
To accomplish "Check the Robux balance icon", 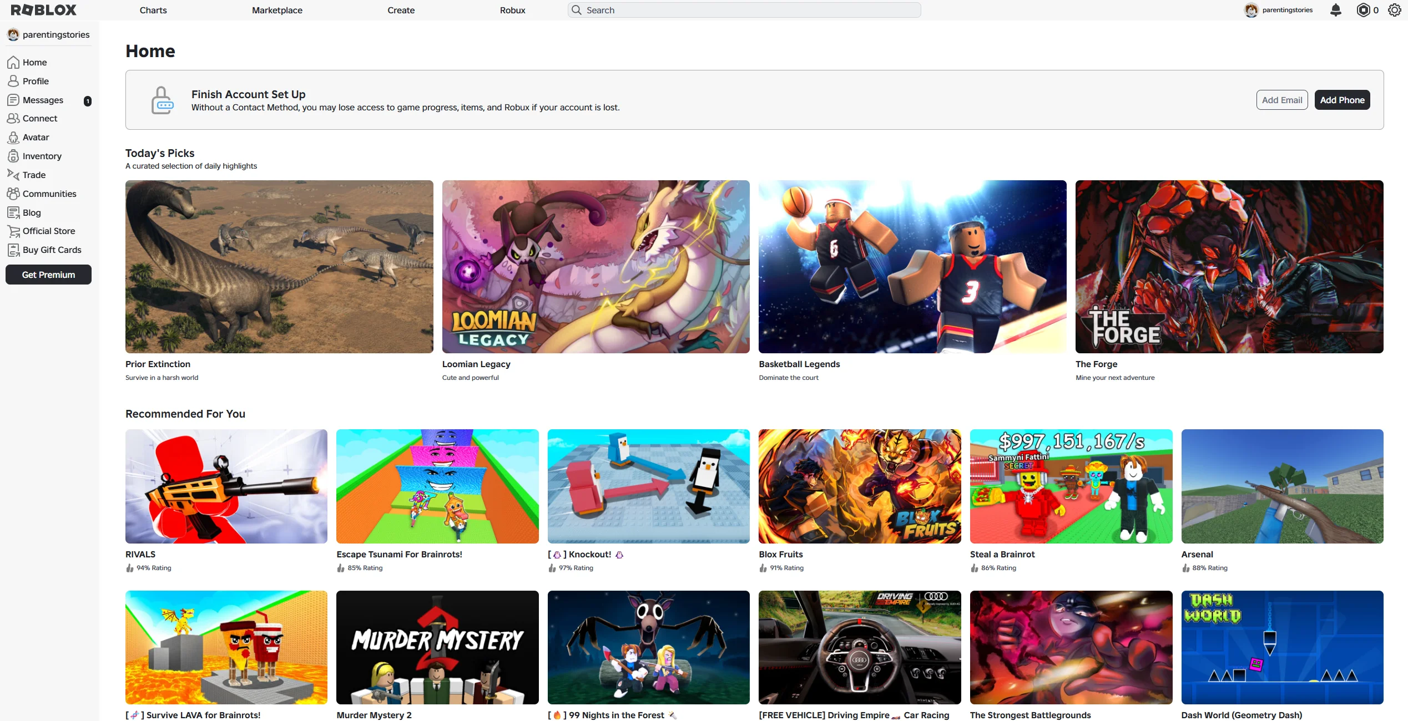I will point(1363,10).
